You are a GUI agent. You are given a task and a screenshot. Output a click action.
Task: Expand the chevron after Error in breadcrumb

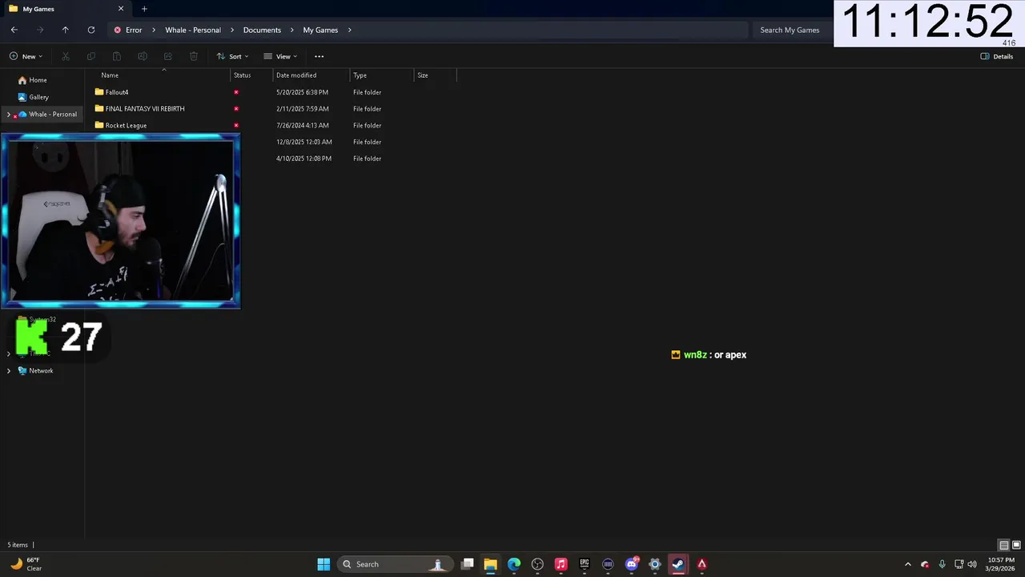(154, 30)
